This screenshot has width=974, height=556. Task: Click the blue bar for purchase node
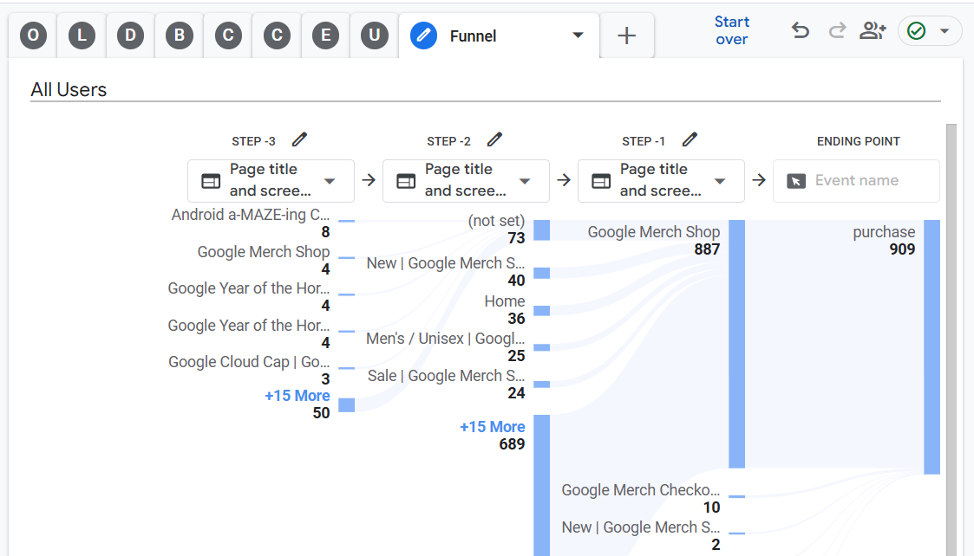[932, 347]
